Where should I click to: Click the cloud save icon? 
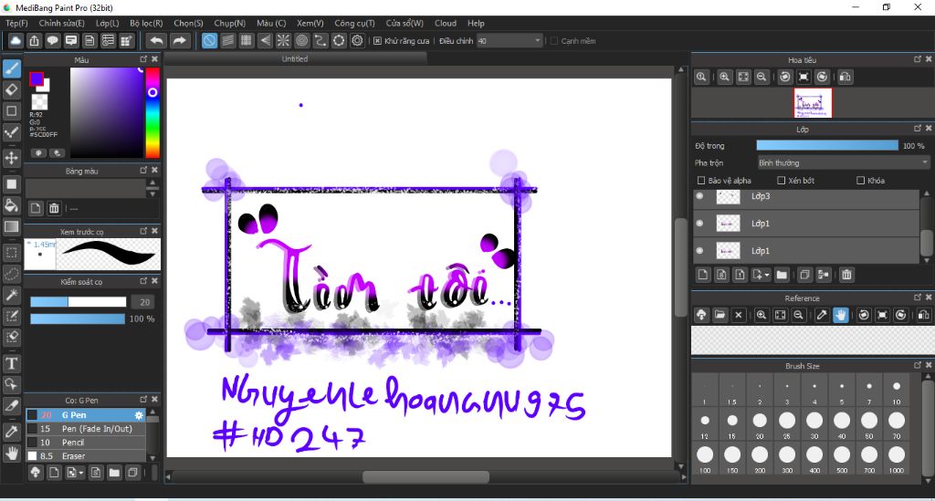[16, 40]
